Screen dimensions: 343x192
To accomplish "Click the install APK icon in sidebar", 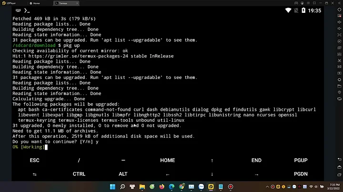I will pyautogui.click(x=339, y=54).
